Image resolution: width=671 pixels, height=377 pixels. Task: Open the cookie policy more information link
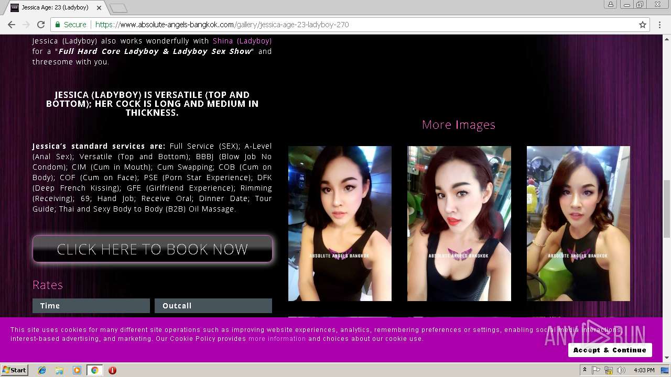[277, 339]
